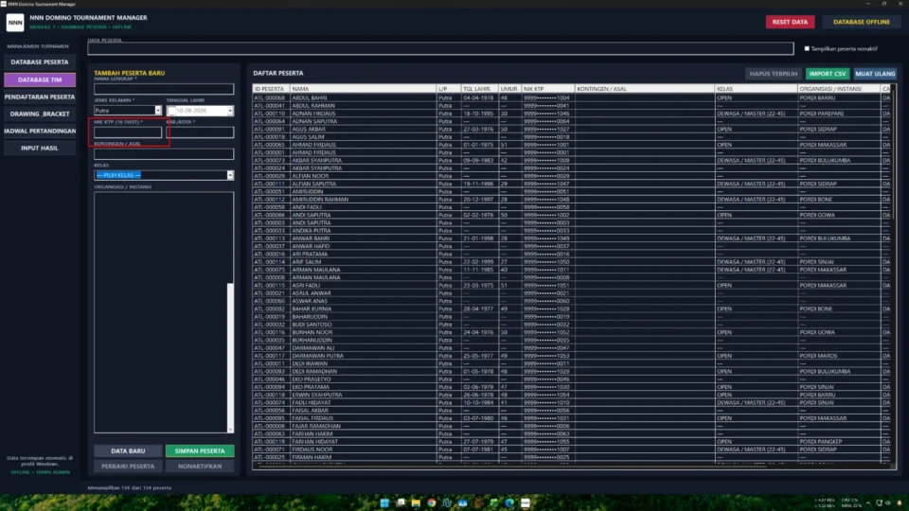Click Simpan Peserta button
Screen dimensions: 909x511
pyautogui.click(x=200, y=450)
